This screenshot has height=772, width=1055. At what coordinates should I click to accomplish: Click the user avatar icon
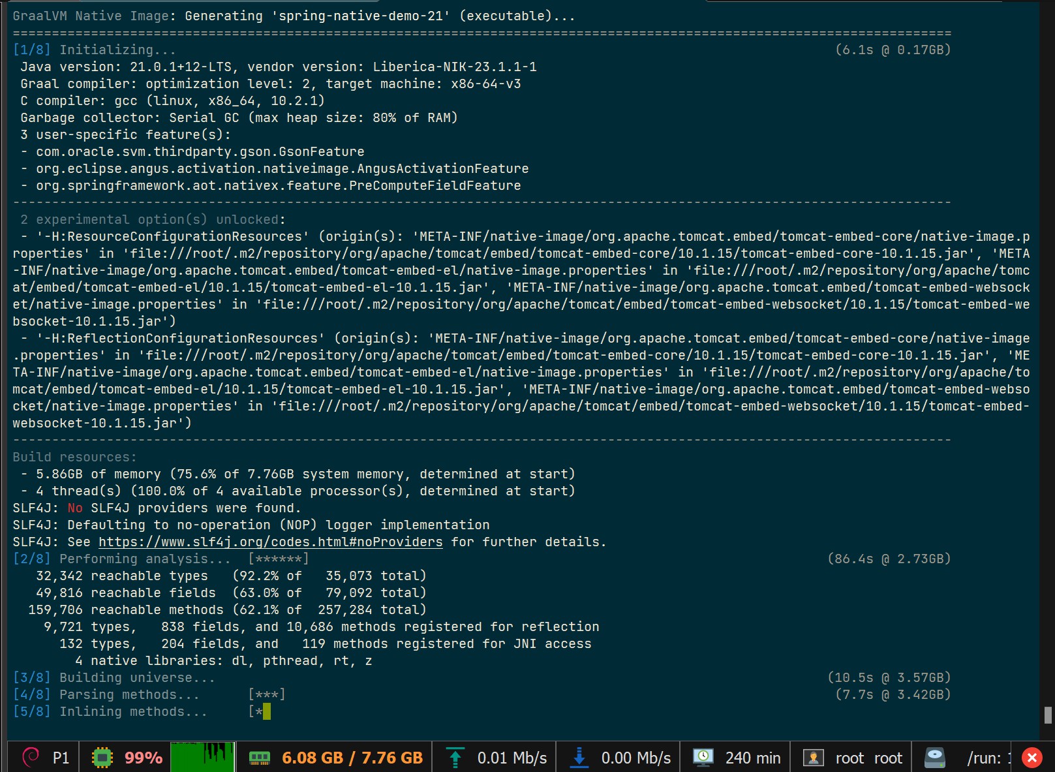point(813,758)
